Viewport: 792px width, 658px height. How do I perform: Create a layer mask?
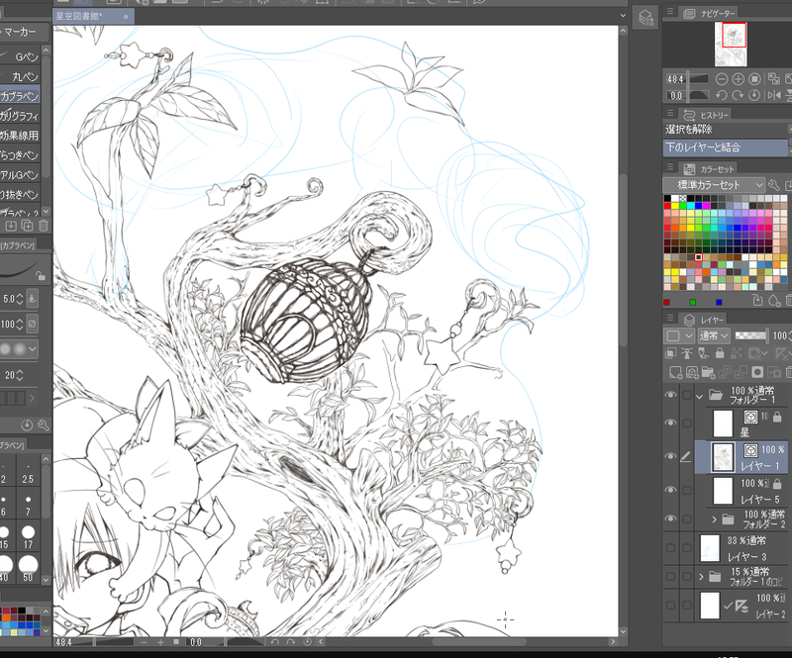tap(757, 373)
